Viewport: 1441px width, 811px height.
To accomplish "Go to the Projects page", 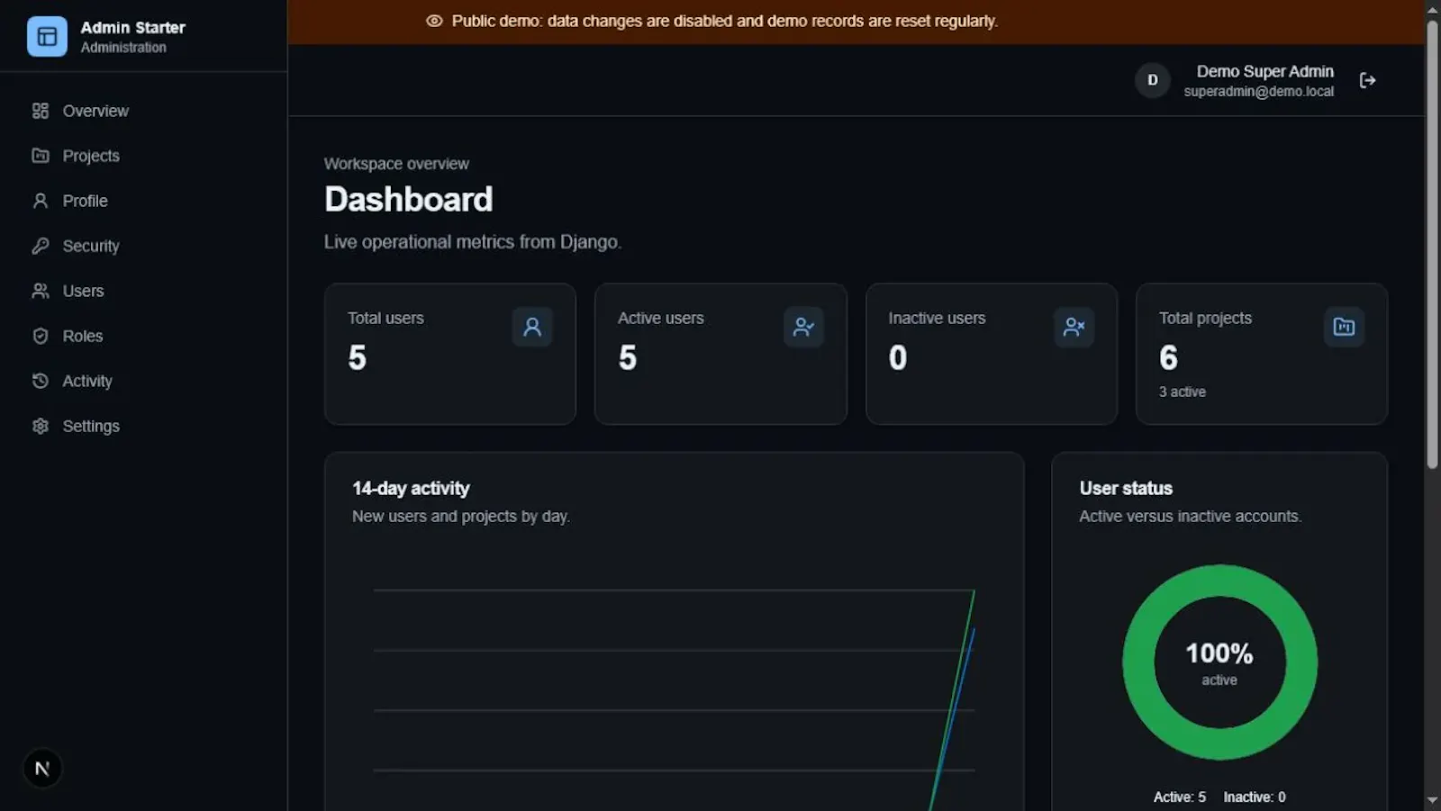I will coord(143,156).
